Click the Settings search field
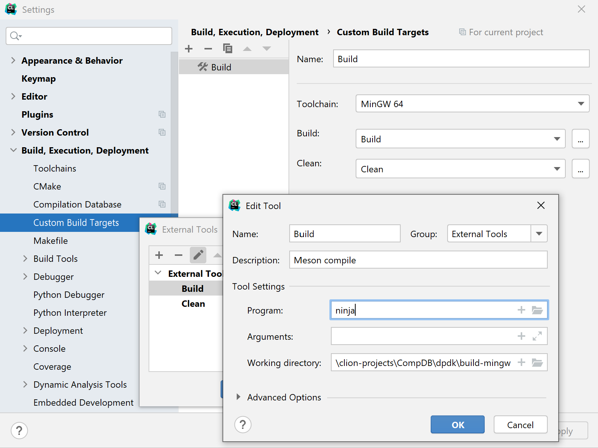 [89, 36]
